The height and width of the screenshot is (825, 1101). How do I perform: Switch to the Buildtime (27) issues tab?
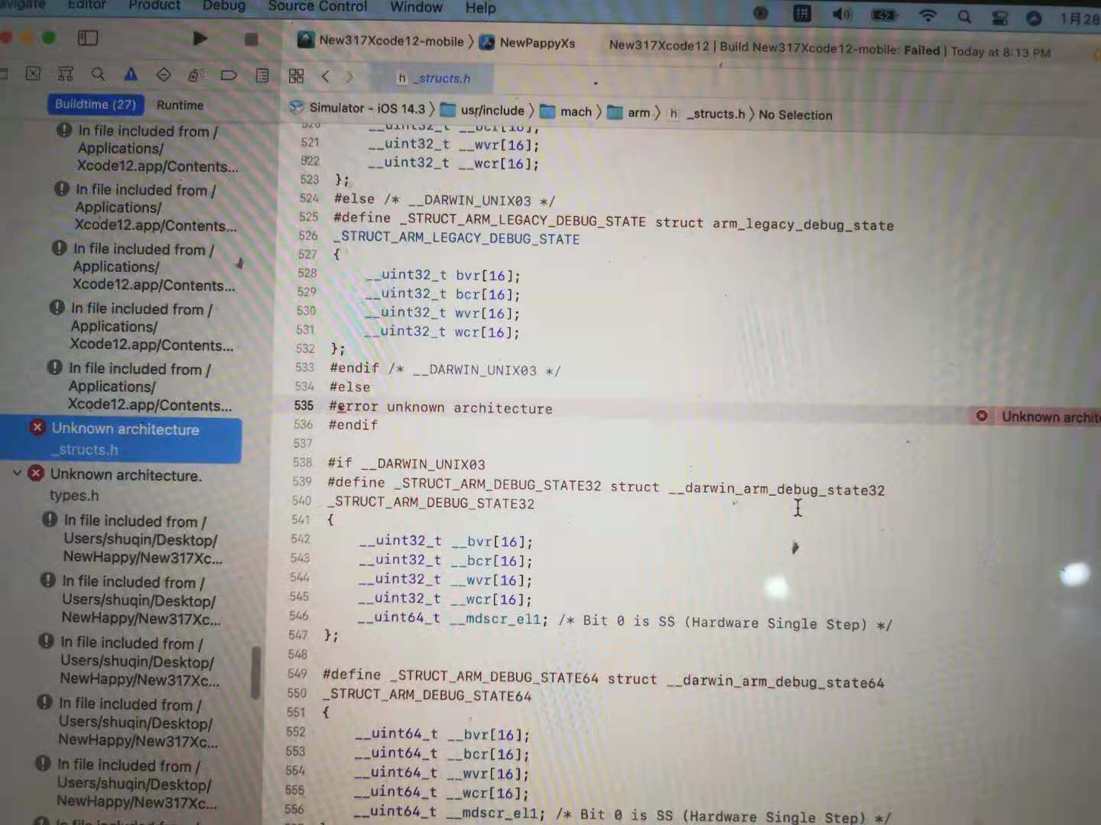tap(96, 104)
